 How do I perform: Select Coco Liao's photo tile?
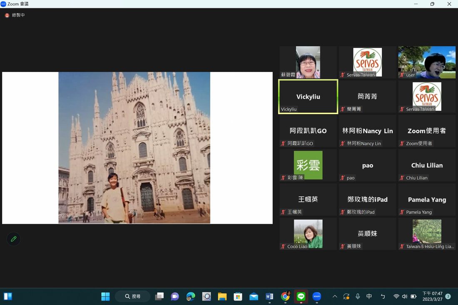(308, 234)
